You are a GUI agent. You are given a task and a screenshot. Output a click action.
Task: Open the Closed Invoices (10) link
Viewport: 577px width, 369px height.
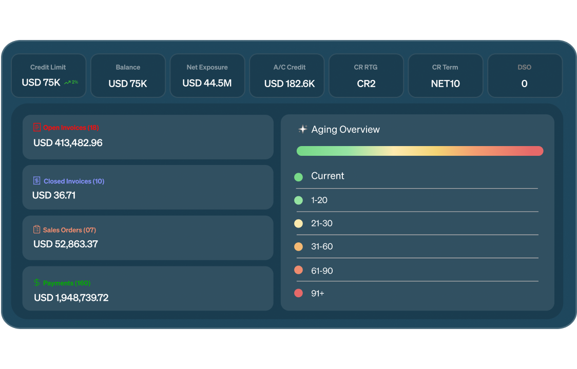click(x=74, y=181)
